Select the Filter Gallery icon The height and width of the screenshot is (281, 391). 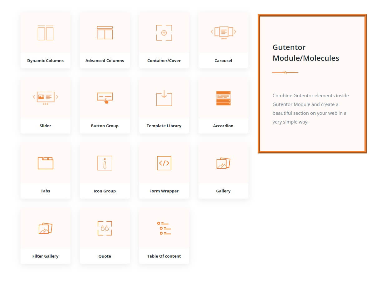coord(46,228)
